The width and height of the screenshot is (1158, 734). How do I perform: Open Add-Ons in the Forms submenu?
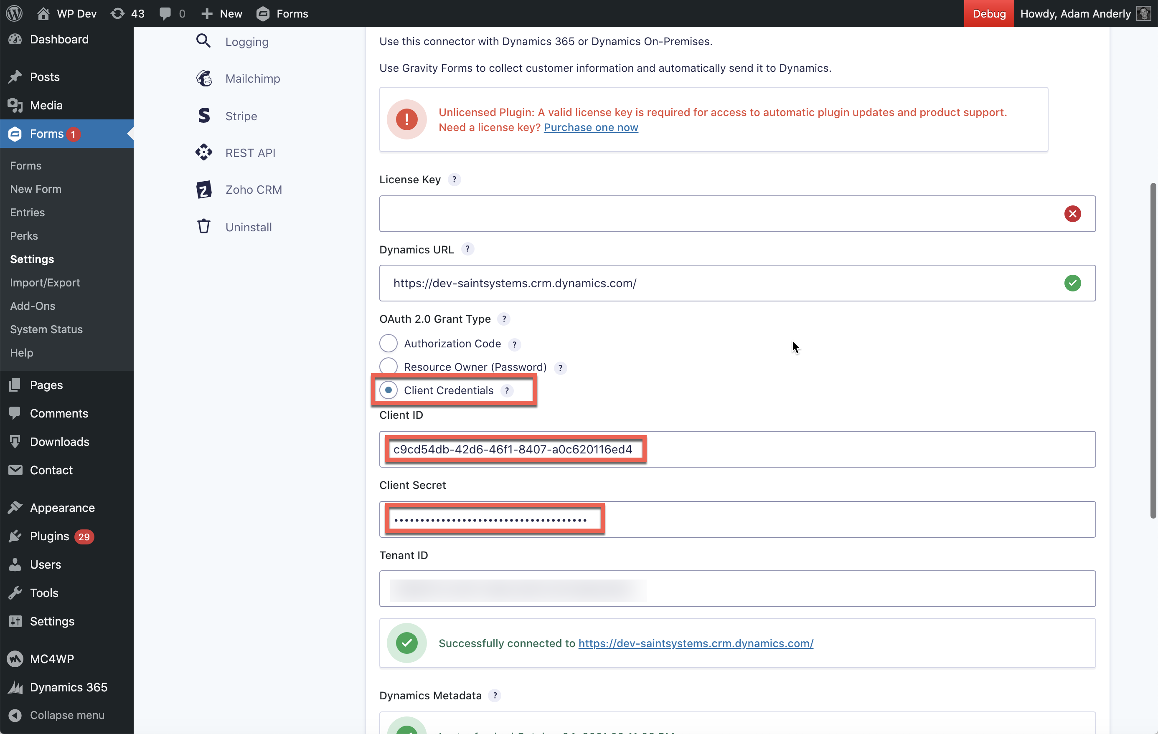coord(33,306)
